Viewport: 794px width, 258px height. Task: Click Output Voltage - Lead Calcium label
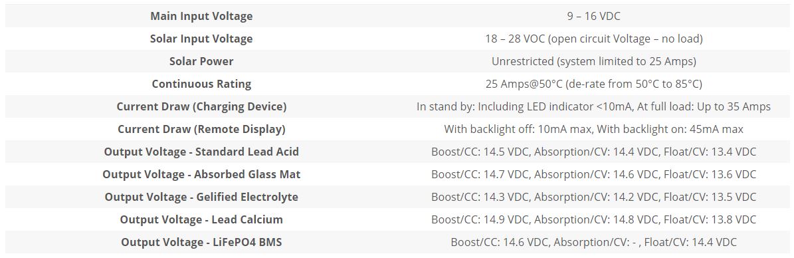(201, 219)
